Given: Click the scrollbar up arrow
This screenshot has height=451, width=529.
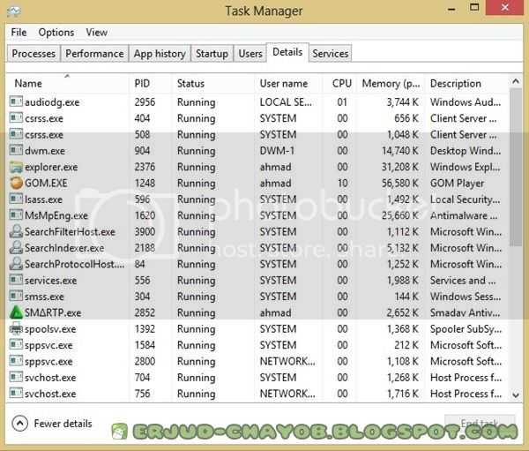Looking at the screenshot, I should tap(516, 81).
